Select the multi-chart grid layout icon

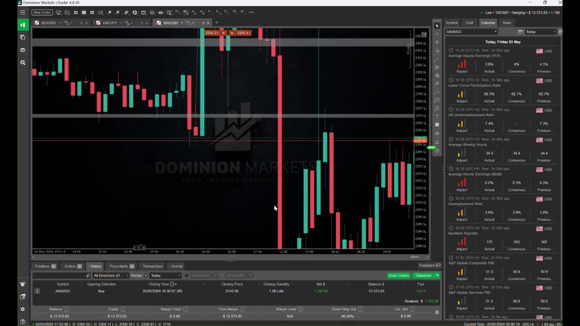point(76,12)
